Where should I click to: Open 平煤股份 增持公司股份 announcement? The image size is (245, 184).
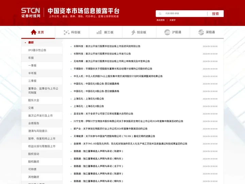pyautogui.click(x=113, y=69)
